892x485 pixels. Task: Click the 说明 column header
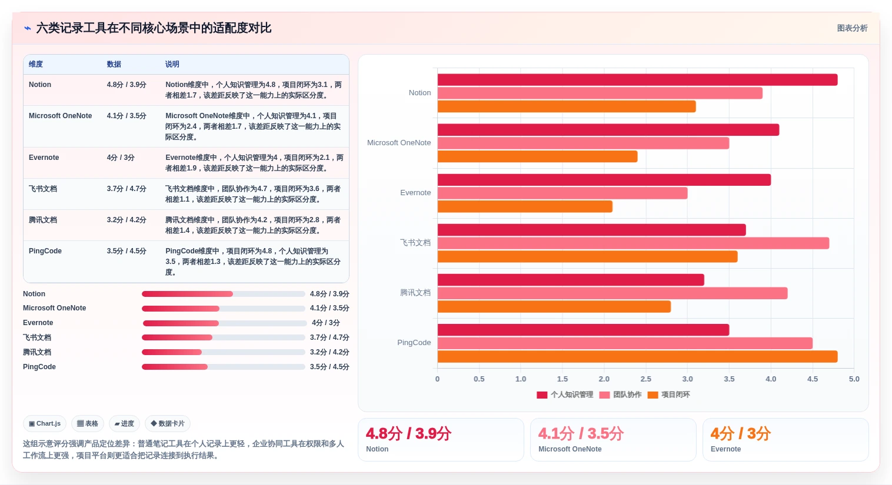172,64
